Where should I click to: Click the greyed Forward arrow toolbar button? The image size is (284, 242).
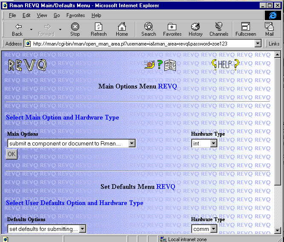pyautogui.click(x=46, y=30)
